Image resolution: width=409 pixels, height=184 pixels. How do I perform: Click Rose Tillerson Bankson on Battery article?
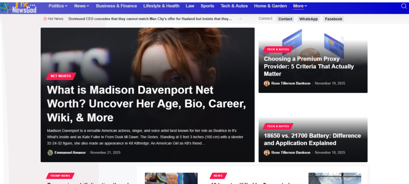[291, 153]
